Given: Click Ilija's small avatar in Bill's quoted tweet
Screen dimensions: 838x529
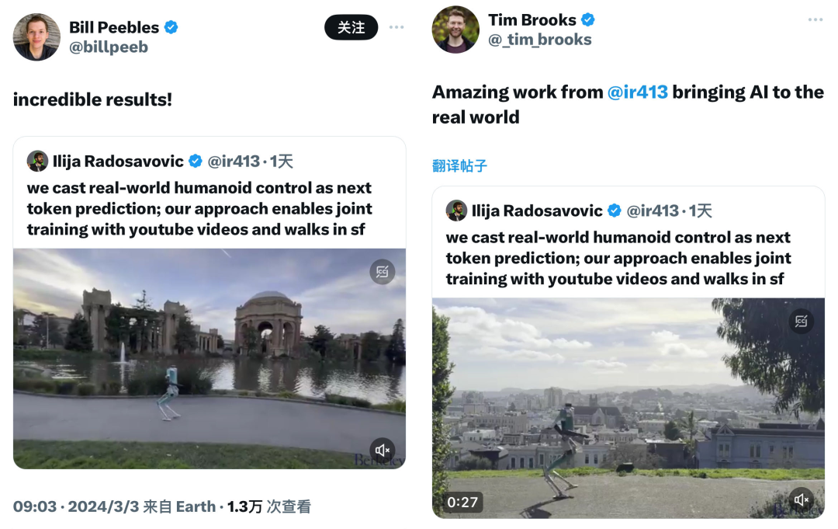Looking at the screenshot, I should (37, 162).
